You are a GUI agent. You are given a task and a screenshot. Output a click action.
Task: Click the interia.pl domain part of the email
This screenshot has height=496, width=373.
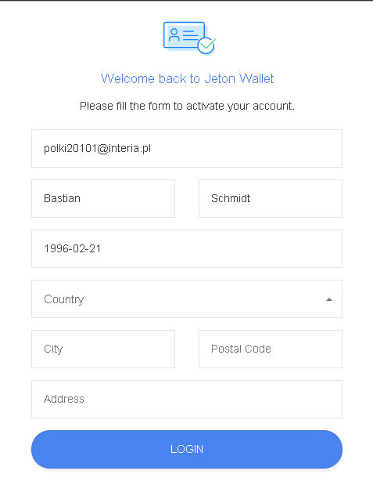pyautogui.click(x=130, y=148)
